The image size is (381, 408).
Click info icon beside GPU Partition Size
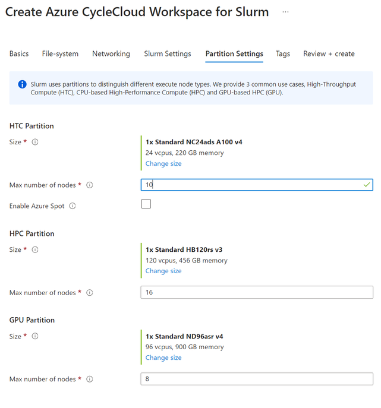pos(35,336)
